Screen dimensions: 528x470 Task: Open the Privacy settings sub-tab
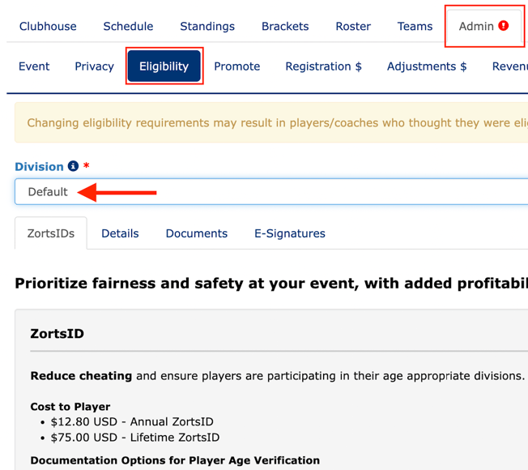pyautogui.click(x=94, y=66)
